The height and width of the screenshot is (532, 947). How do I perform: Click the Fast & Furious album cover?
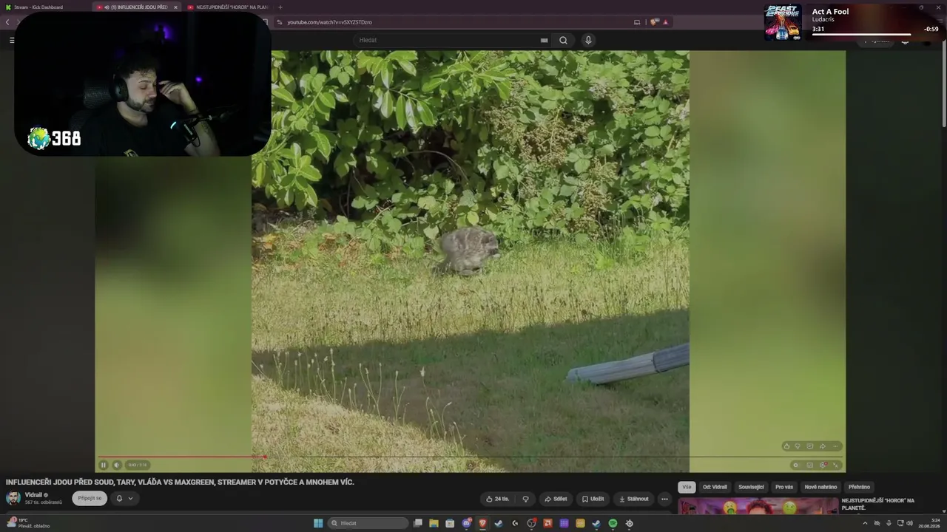coord(783,22)
